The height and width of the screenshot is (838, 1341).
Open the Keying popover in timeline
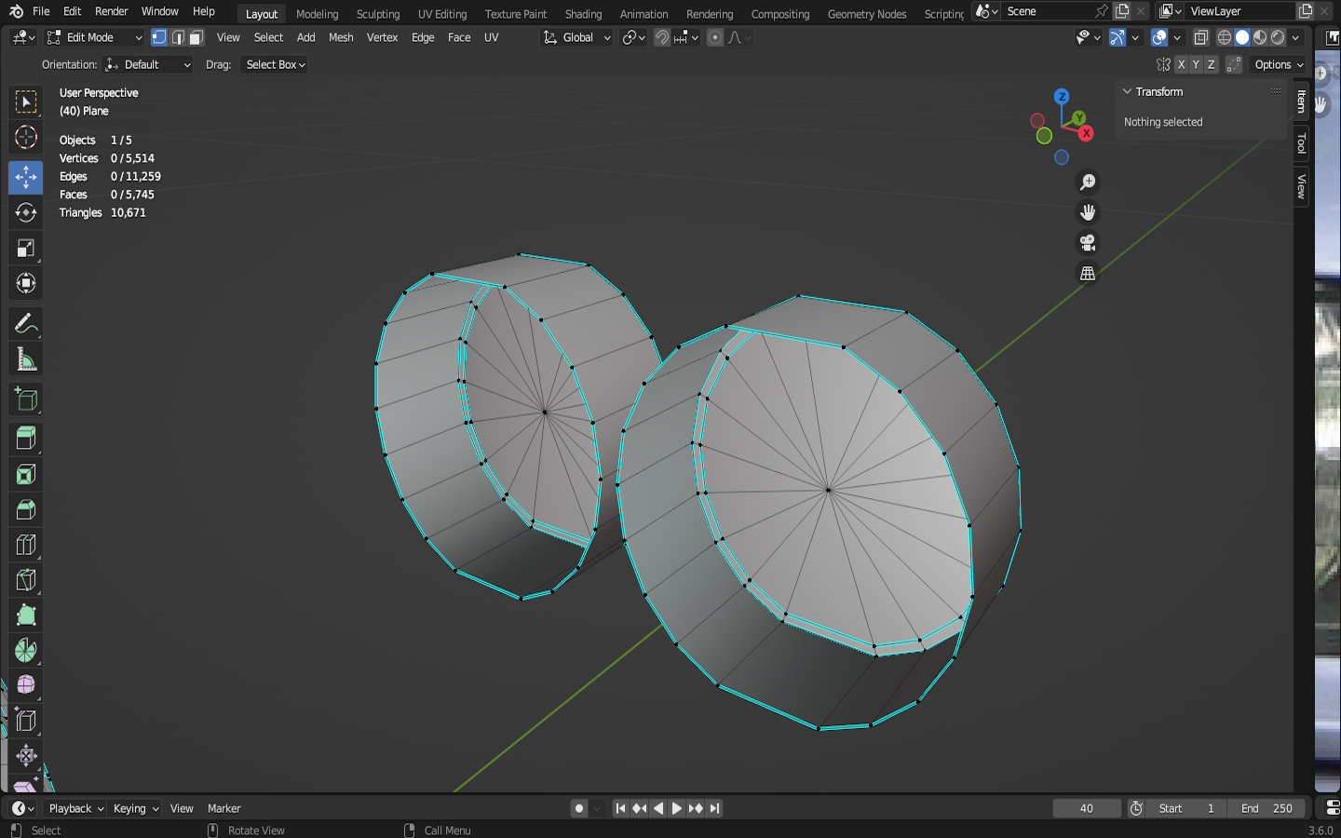tap(136, 808)
